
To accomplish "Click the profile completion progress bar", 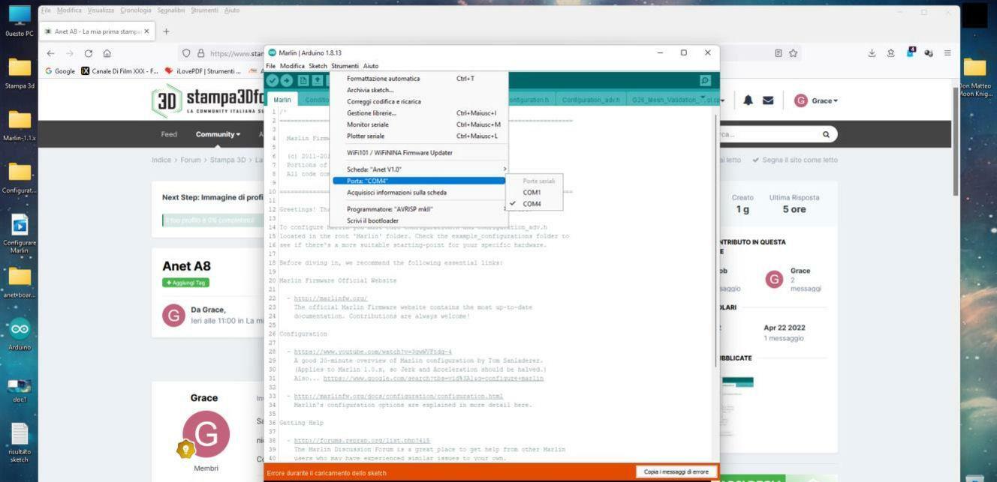I will (213, 220).
